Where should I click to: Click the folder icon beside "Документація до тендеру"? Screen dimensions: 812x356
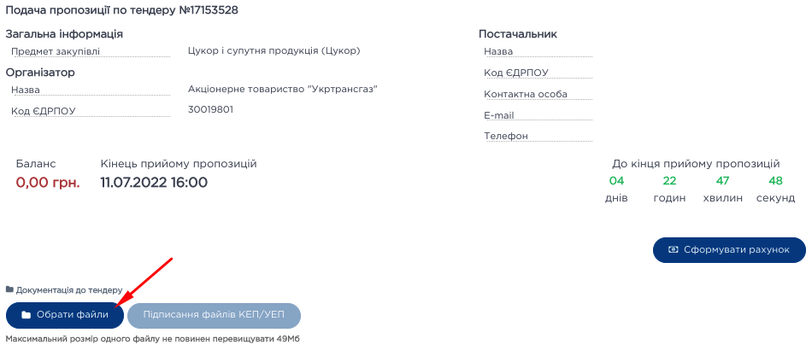(10, 290)
